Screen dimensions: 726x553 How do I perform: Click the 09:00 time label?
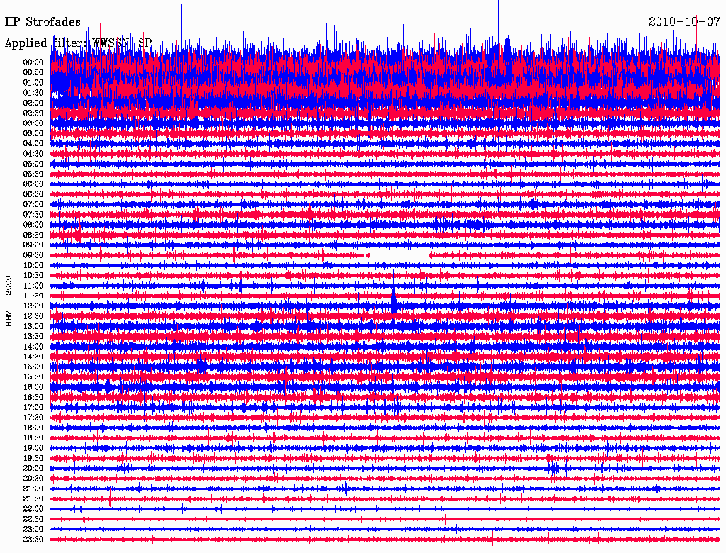tap(33, 245)
